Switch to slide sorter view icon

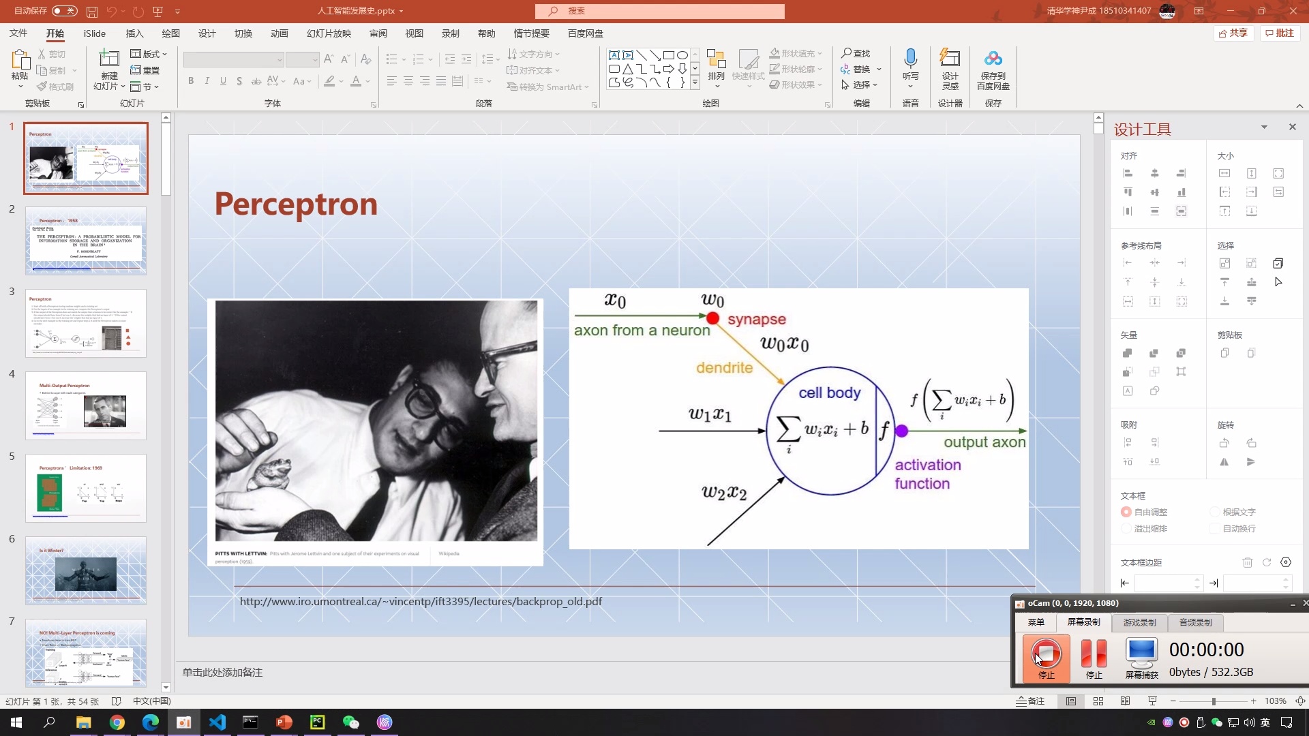click(x=1098, y=701)
